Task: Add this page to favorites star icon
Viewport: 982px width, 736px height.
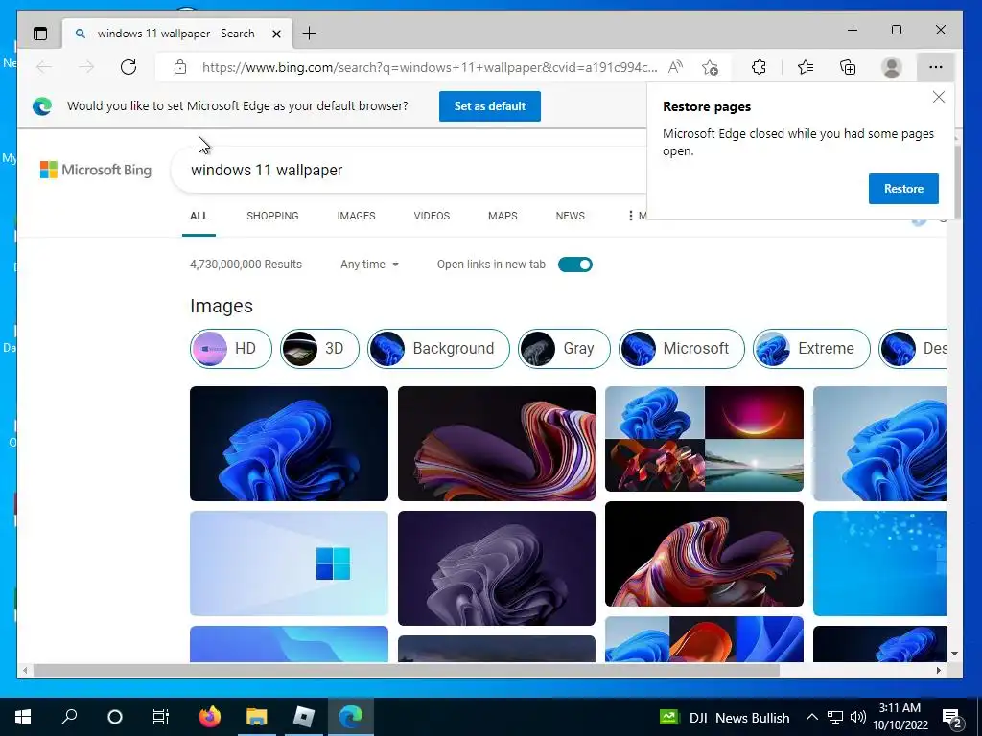Action: pyautogui.click(x=711, y=67)
